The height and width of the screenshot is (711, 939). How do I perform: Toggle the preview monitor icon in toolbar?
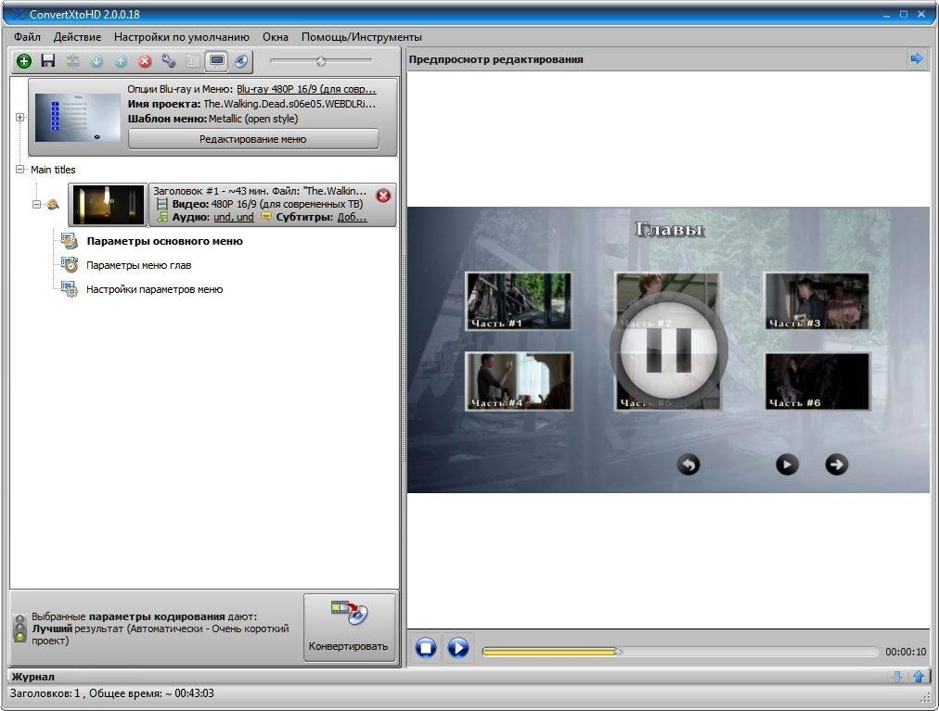(217, 60)
